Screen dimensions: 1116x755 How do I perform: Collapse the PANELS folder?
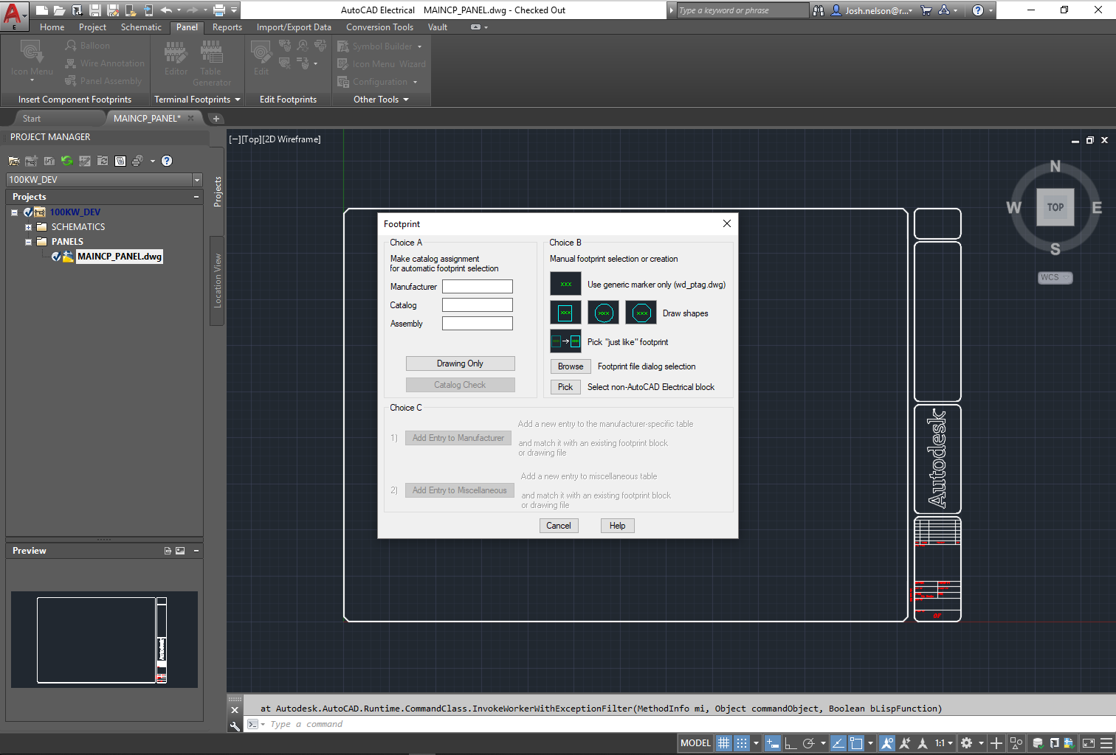(27, 241)
